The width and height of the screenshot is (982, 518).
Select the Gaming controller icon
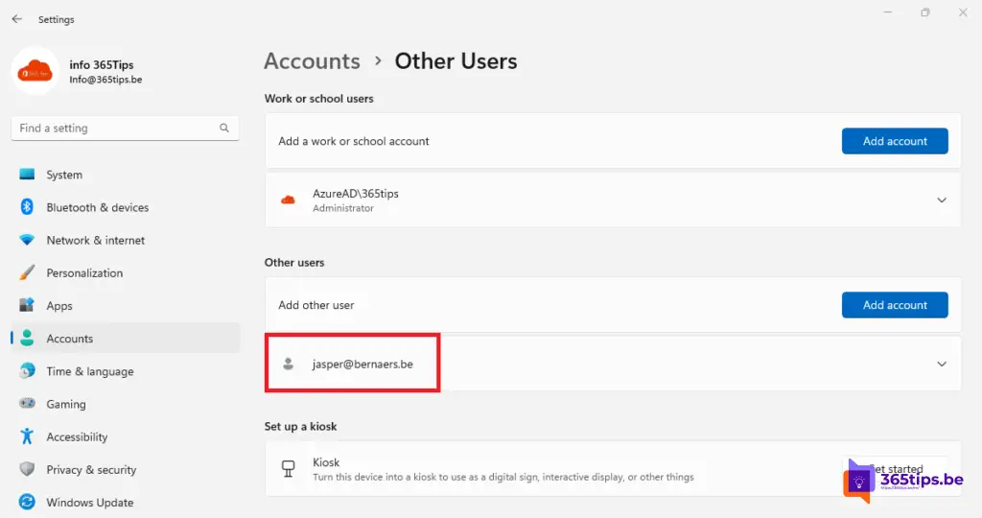pyautogui.click(x=27, y=404)
